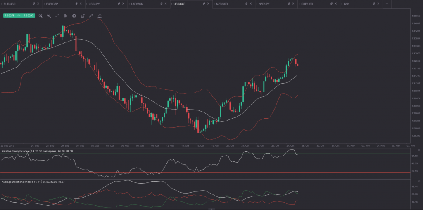Viewport: 423px width, 210px height.
Task: Close the USD/BGN tab
Action: tap(165, 4)
